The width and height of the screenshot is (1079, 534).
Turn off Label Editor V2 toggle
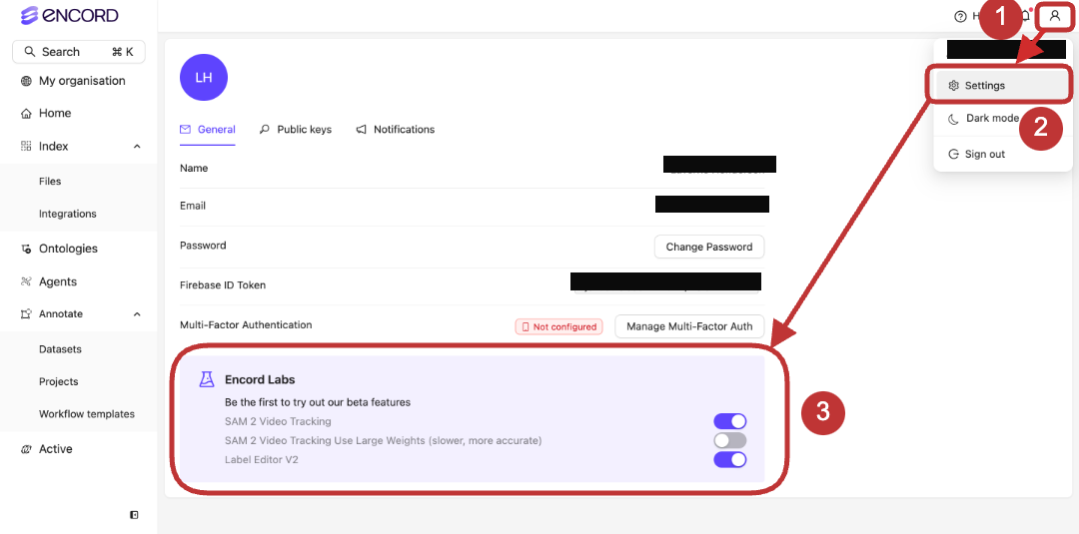(730, 460)
